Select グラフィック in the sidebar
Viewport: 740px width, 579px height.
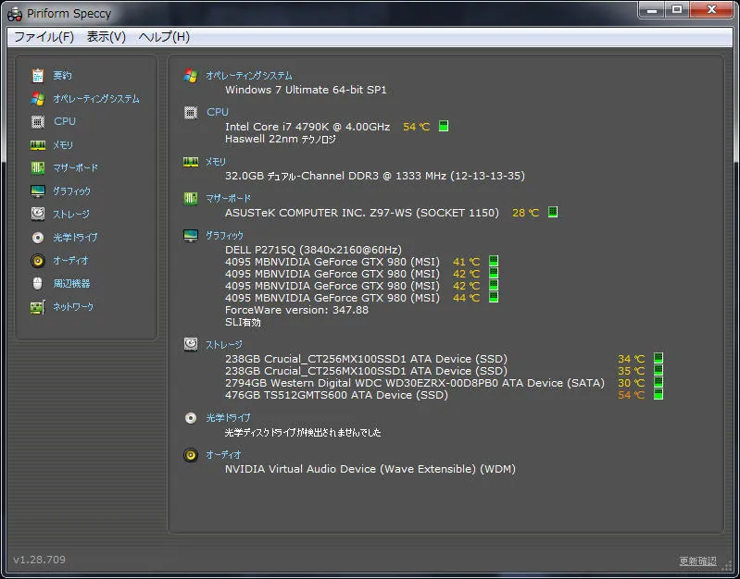click(x=71, y=191)
